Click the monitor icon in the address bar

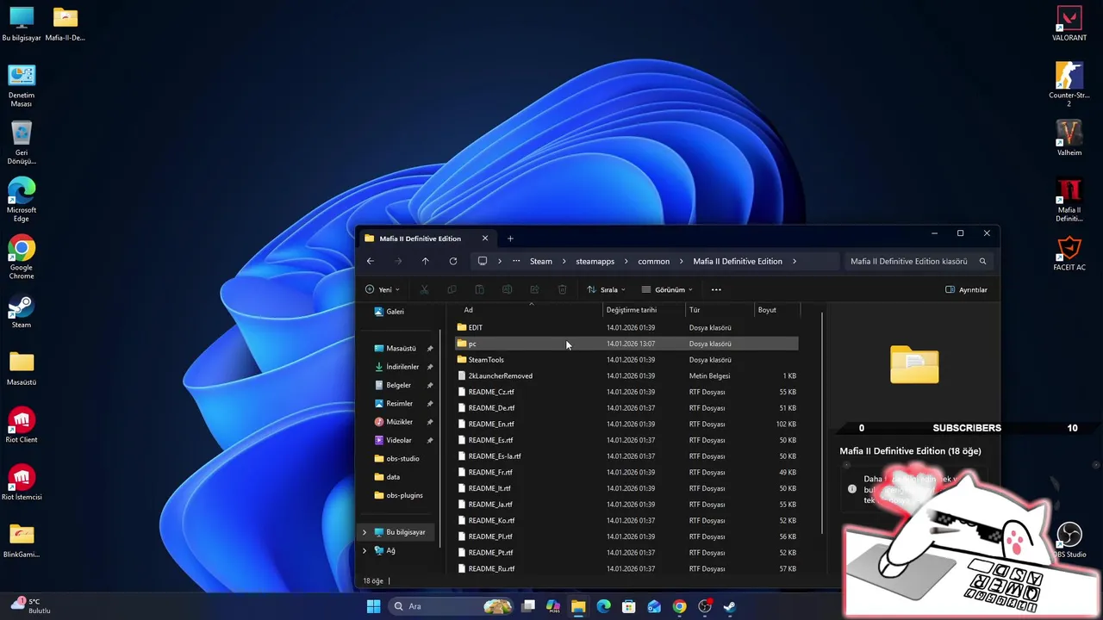(x=483, y=261)
